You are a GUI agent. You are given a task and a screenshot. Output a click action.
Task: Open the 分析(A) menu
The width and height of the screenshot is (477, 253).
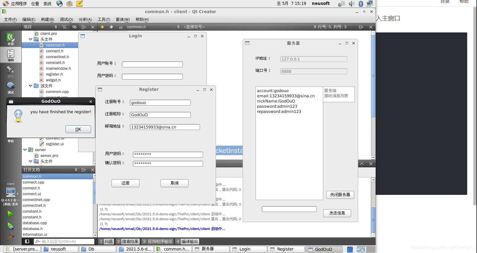click(85, 20)
